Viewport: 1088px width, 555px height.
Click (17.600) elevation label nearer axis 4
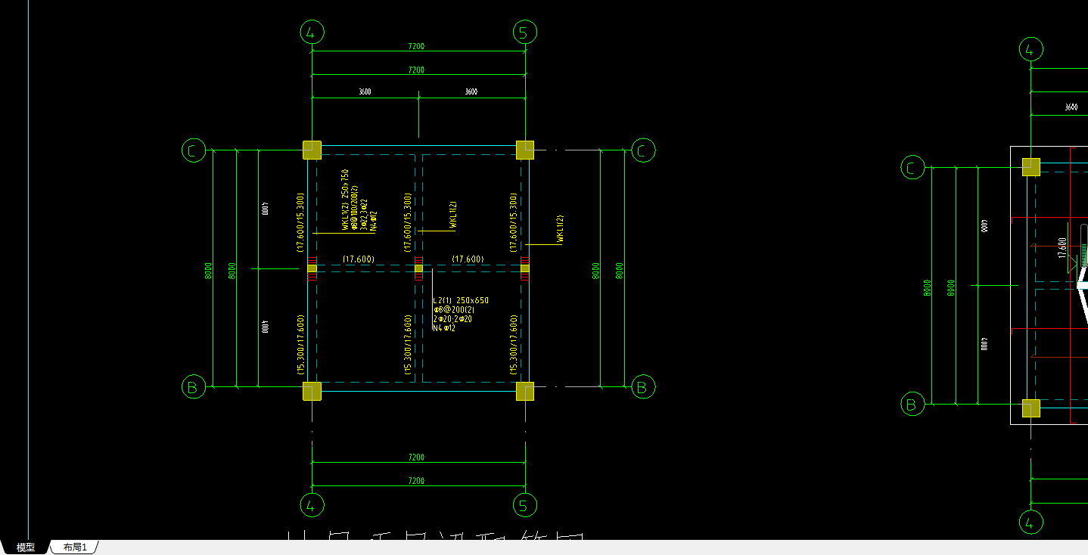(x=359, y=259)
